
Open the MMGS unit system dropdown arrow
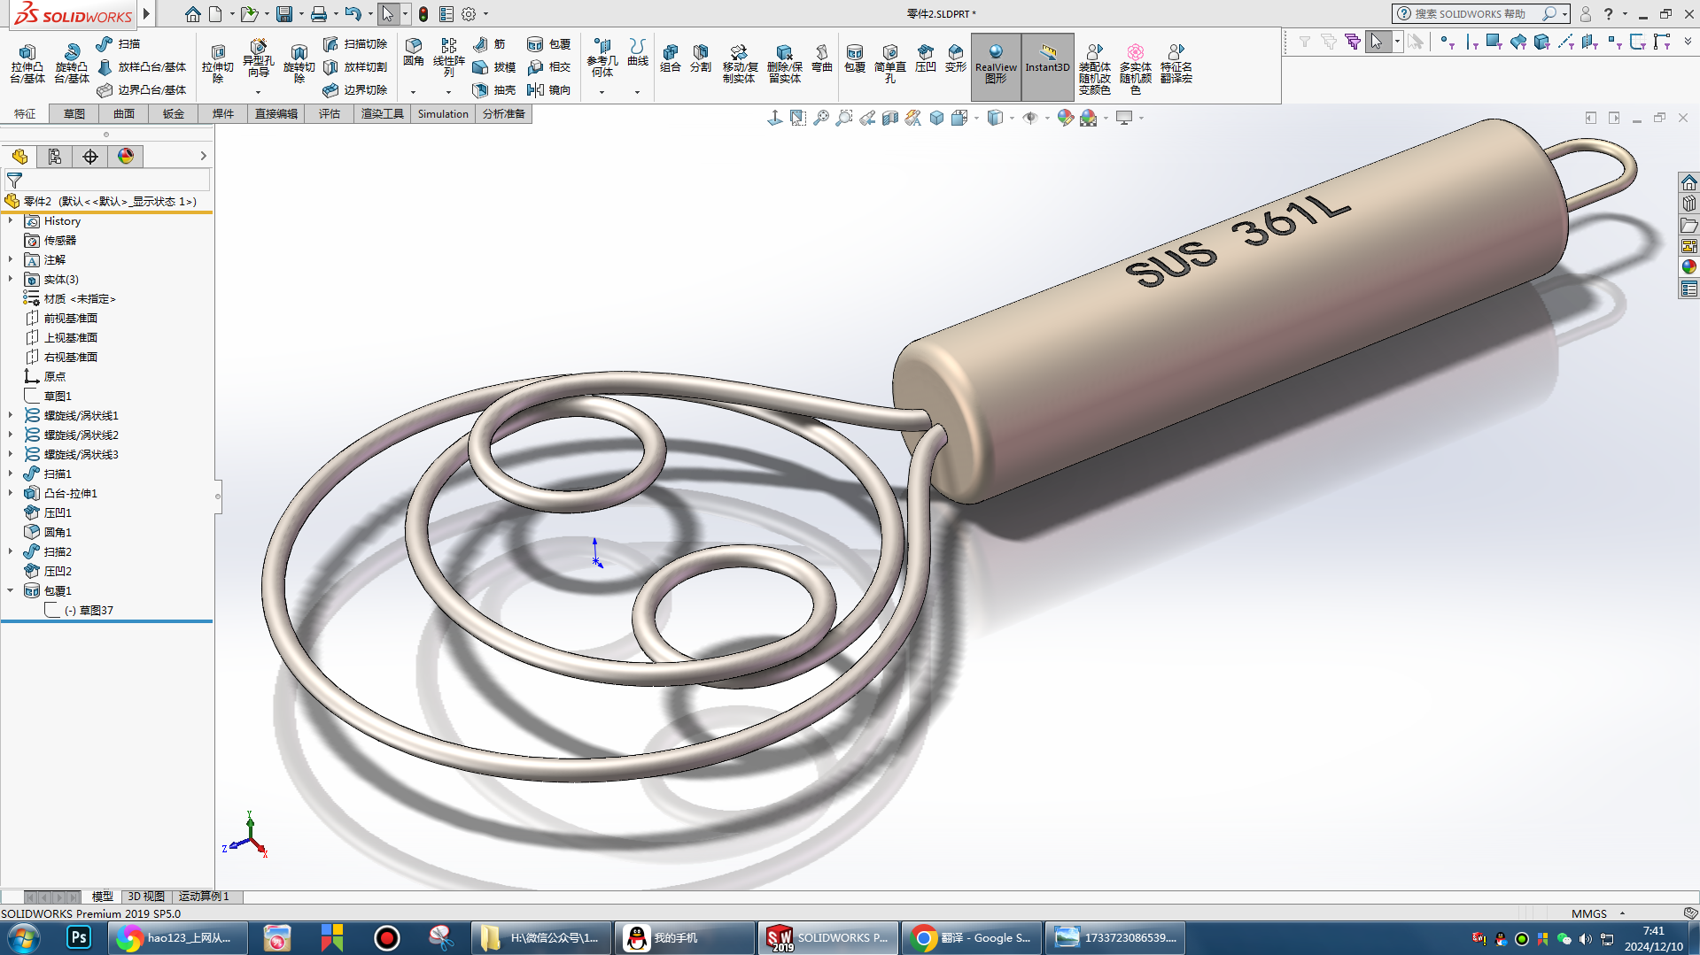(1622, 913)
